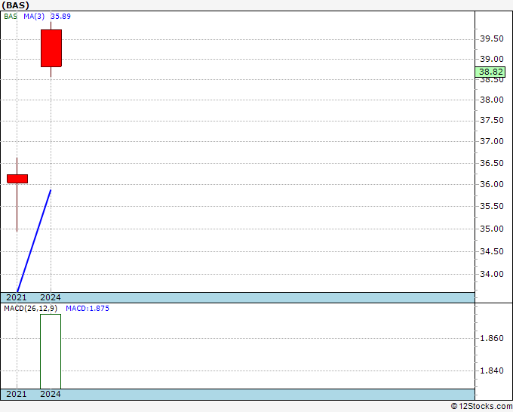The width and height of the screenshot is (513, 412).
Task: Click the 39.50 price axis label
Action: tap(491, 38)
